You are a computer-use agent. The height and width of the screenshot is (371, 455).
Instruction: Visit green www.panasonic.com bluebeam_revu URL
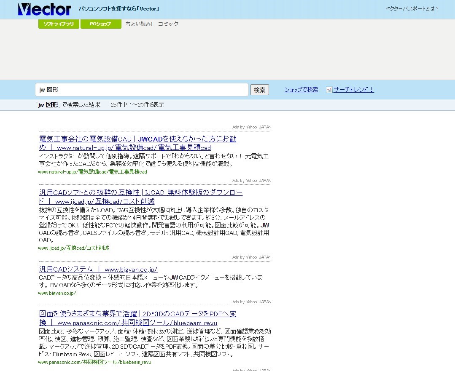(x=94, y=362)
